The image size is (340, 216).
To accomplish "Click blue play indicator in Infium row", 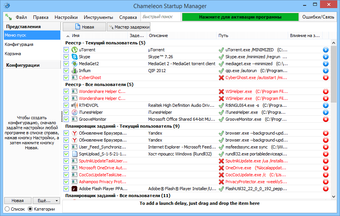I will [x=325, y=71].
